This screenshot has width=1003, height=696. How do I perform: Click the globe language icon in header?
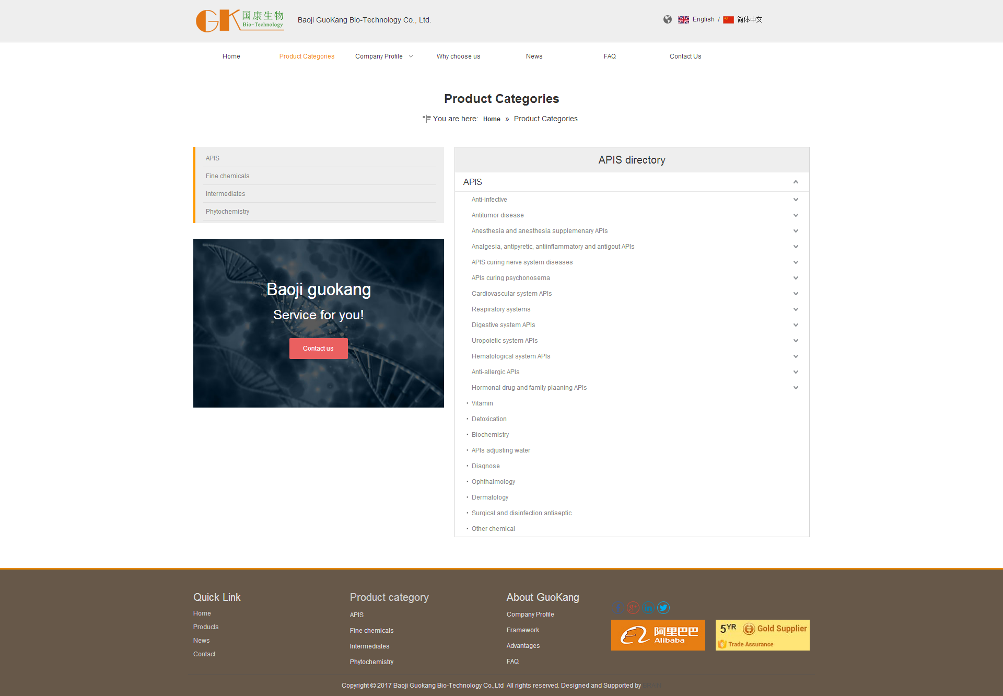[x=667, y=19]
